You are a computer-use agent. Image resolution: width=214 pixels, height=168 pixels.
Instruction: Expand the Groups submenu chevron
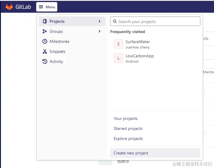(99, 31)
